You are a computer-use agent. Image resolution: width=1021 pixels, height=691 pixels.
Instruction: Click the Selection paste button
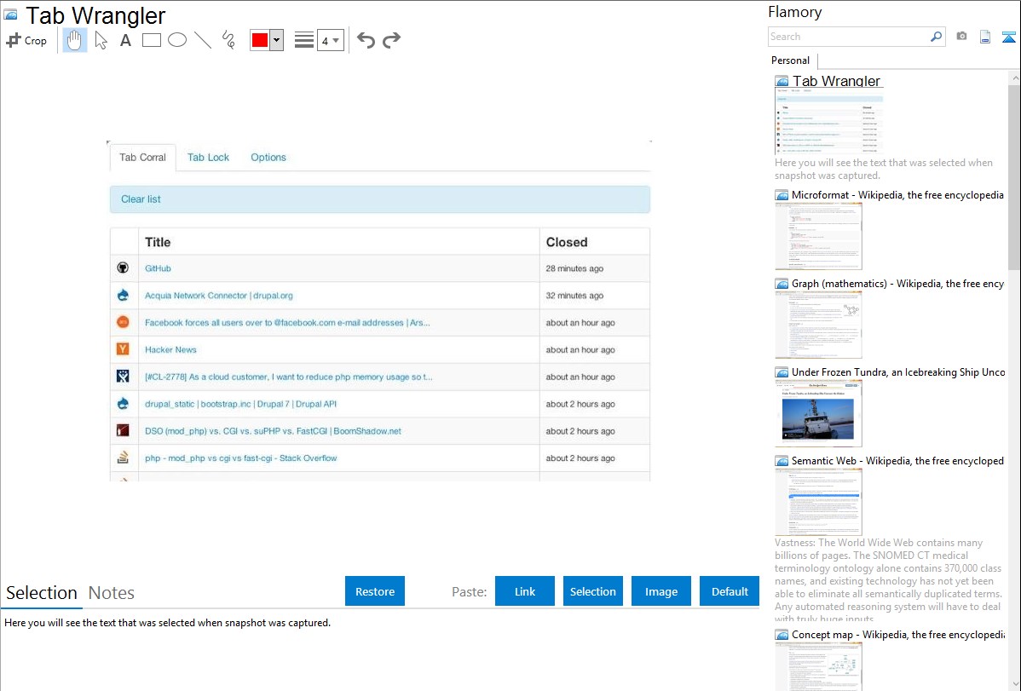(592, 591)
